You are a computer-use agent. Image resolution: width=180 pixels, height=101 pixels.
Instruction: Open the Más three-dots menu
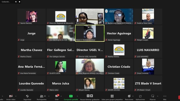coord(165,96)
